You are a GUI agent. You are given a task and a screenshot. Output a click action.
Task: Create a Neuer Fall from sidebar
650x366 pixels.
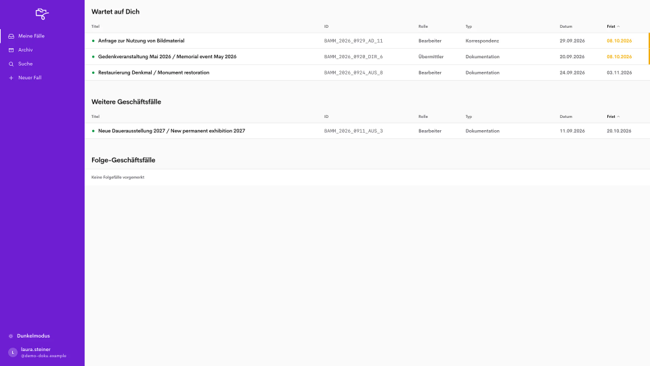(x=42, y=77)
